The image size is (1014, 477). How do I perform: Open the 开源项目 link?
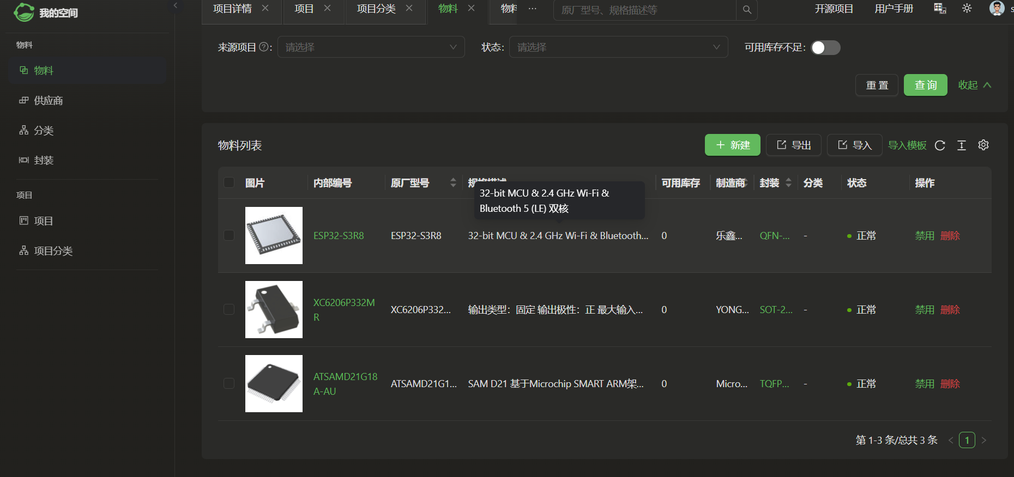(834, 9)
